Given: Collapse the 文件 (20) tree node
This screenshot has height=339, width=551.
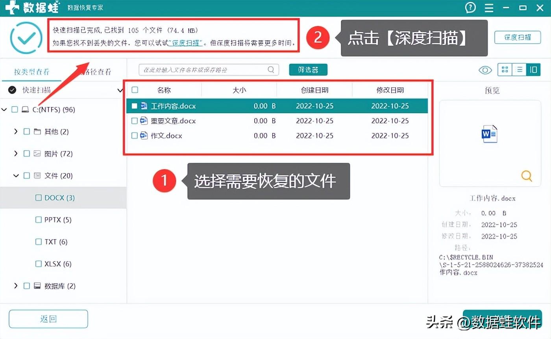Looking at the screenshot, I should 16,175.
